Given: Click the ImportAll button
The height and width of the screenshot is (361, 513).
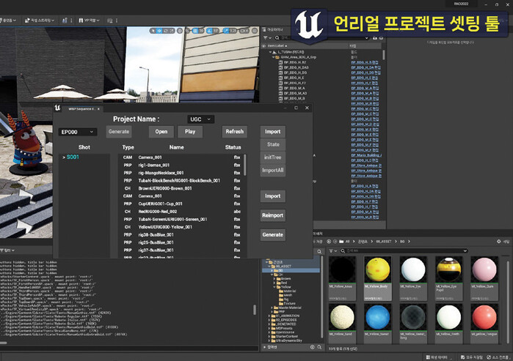Looking at the screenshot, I should [x=273, y=171].
